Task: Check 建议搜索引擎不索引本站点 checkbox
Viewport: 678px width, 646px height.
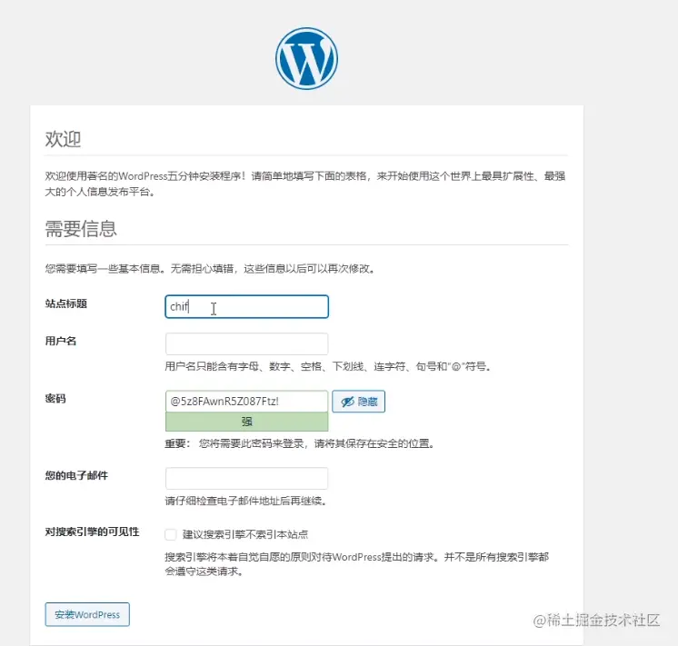Action: click(x=171, y=534)
